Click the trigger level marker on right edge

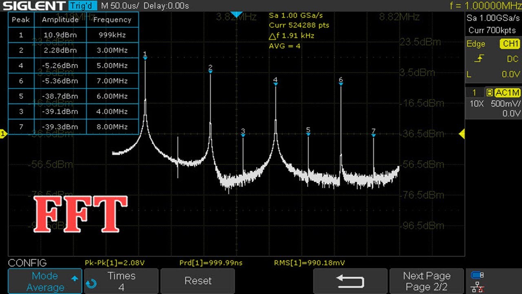point(462,134)
